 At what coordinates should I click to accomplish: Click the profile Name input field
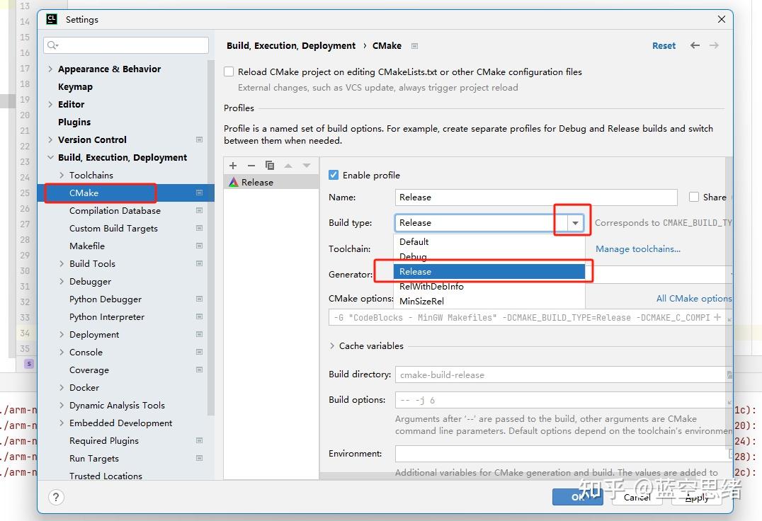point(536,197)
